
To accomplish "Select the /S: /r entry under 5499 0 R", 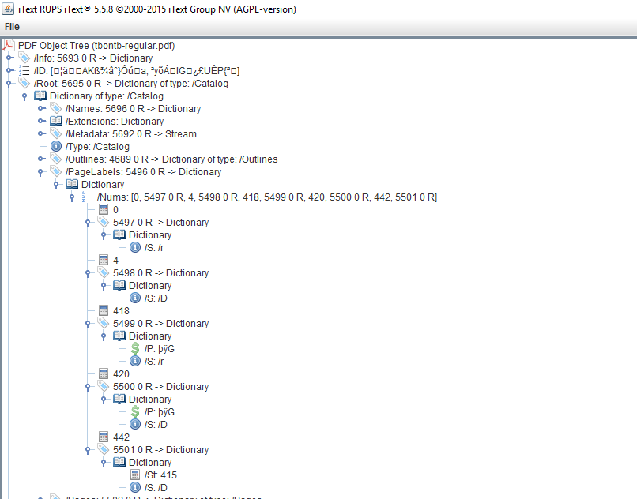I will coord(154,362).
